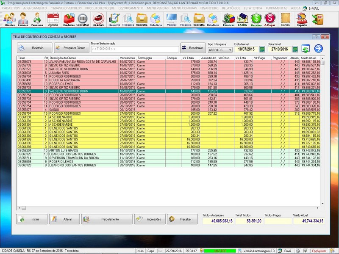339x254 pixels.
Task: Open the Agenda calendar icon
Action: click(x=53, y=19)
